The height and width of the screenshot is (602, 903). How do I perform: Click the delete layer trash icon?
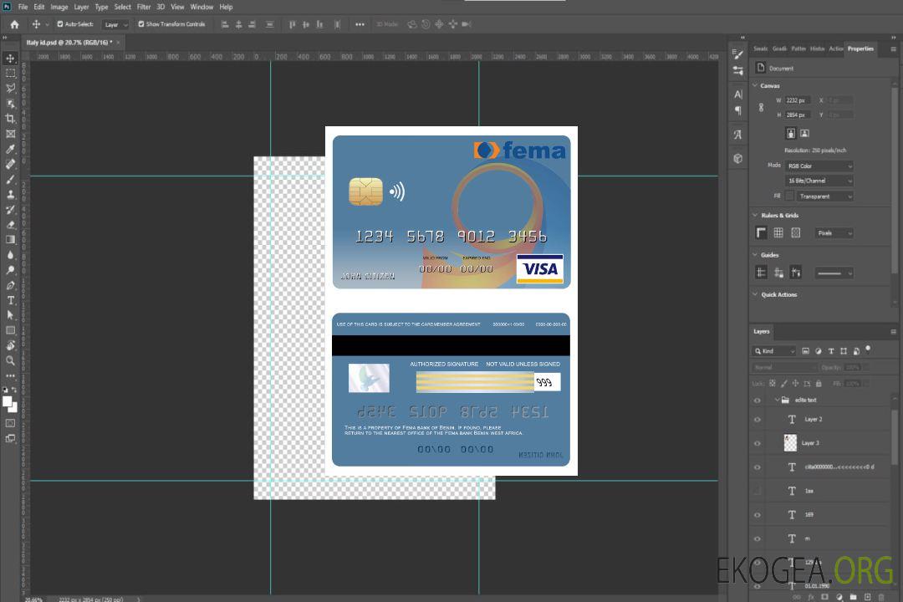coord(880,597)
